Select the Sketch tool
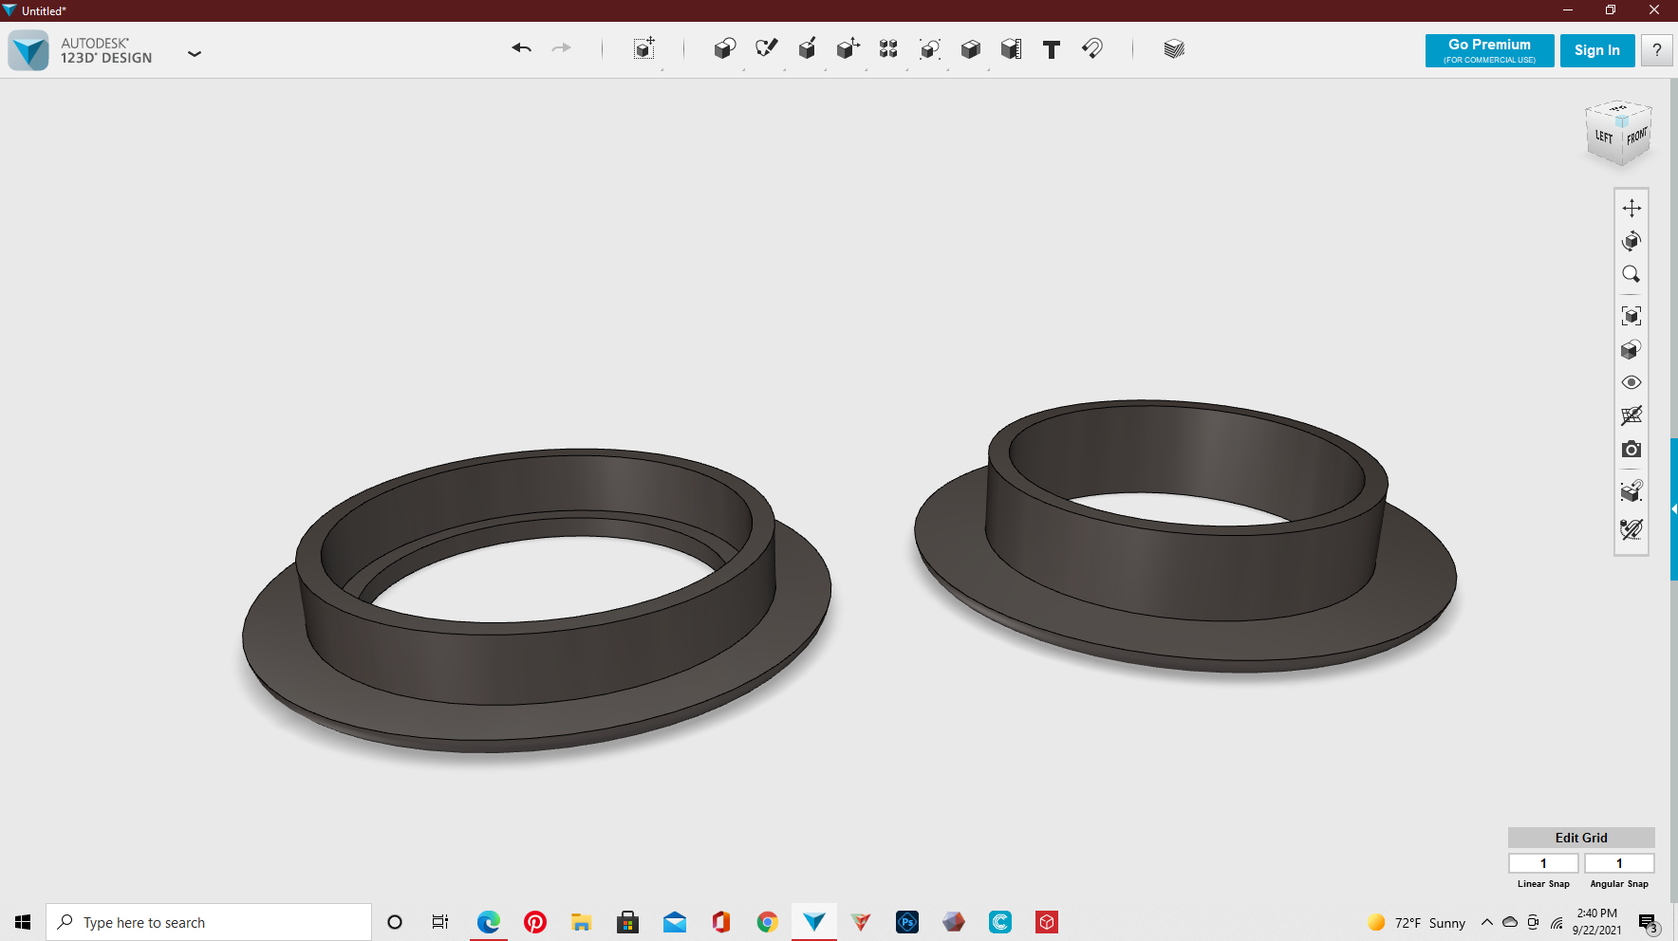Screen dimensions: 1678x941 pyautogui.click(x=766, y=49)
